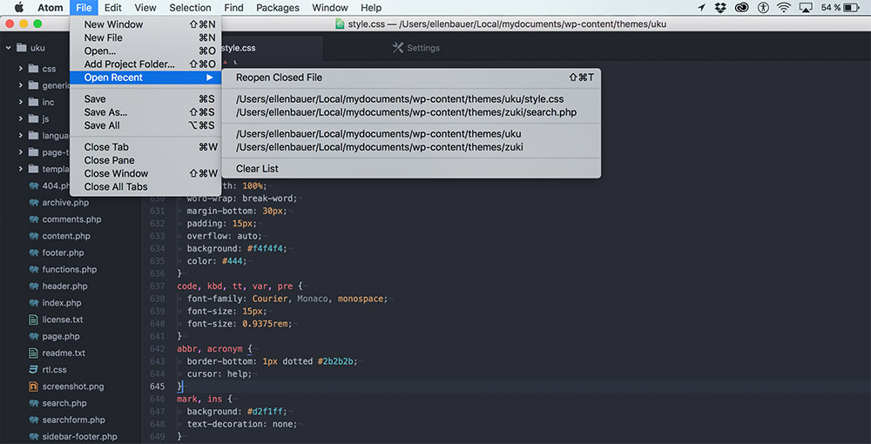Open the Window menu
871x444 pixels.
pos(330,8)
